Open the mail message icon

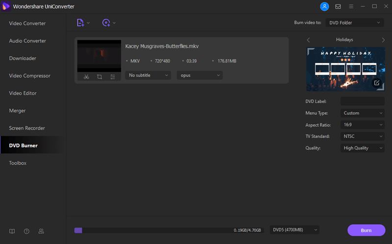(338, 6)
